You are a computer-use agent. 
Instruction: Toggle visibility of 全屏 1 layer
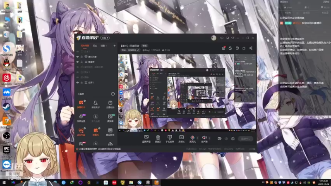pos(77,82)
